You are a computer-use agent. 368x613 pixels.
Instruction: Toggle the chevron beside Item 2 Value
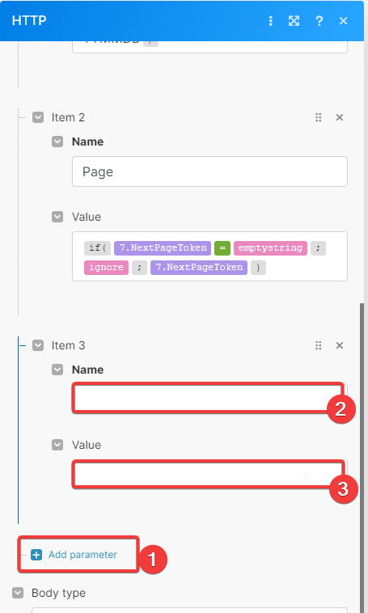[x=57, y=217]
